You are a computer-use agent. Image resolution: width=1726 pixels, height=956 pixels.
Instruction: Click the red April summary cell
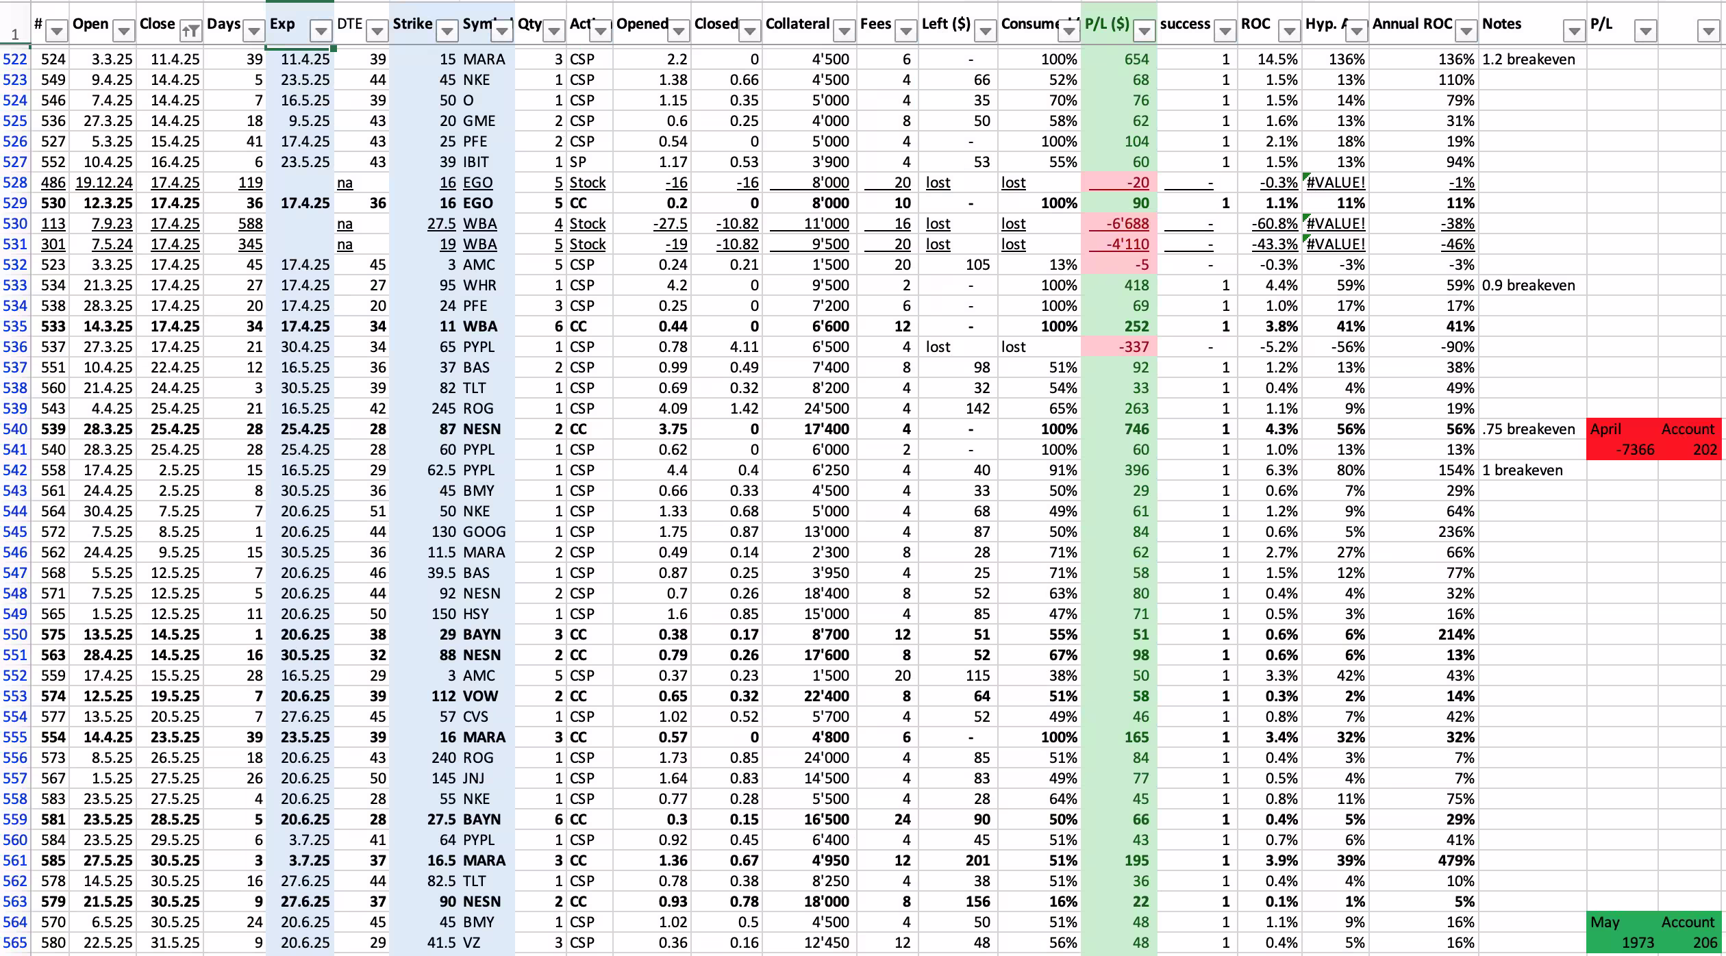point(1623,429)
